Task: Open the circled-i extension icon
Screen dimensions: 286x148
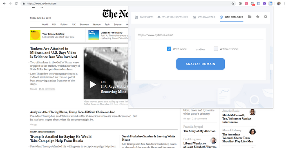Action: (240, 3)
